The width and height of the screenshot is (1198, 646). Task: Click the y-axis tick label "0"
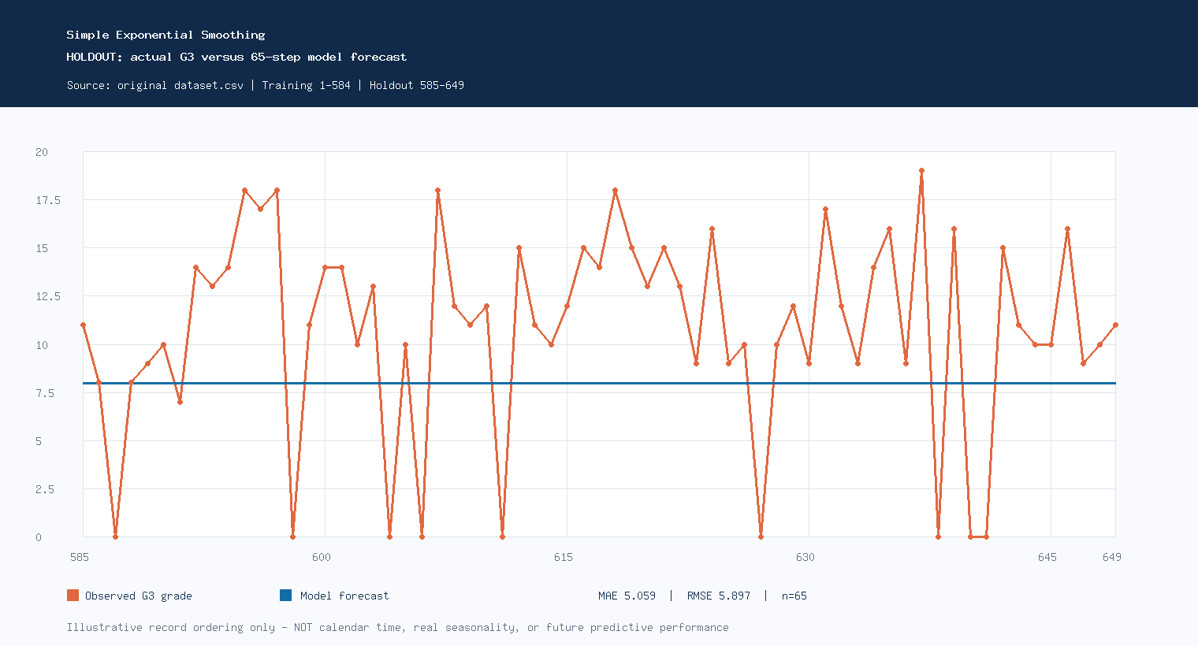point(39,537)
